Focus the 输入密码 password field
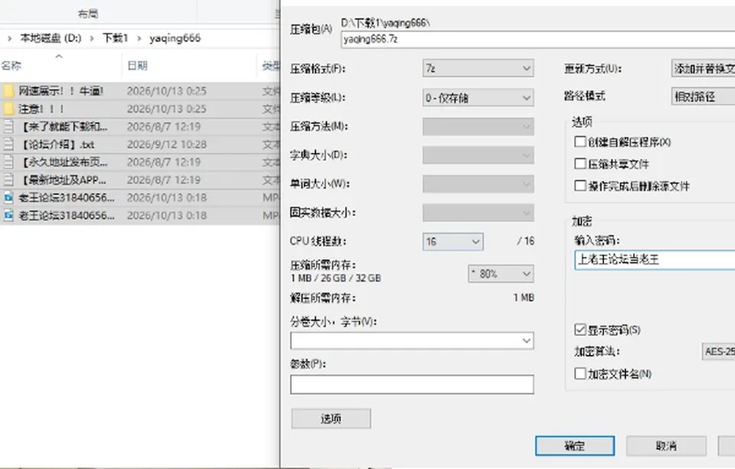Viewport: 735px width, 469px height. 655,259
